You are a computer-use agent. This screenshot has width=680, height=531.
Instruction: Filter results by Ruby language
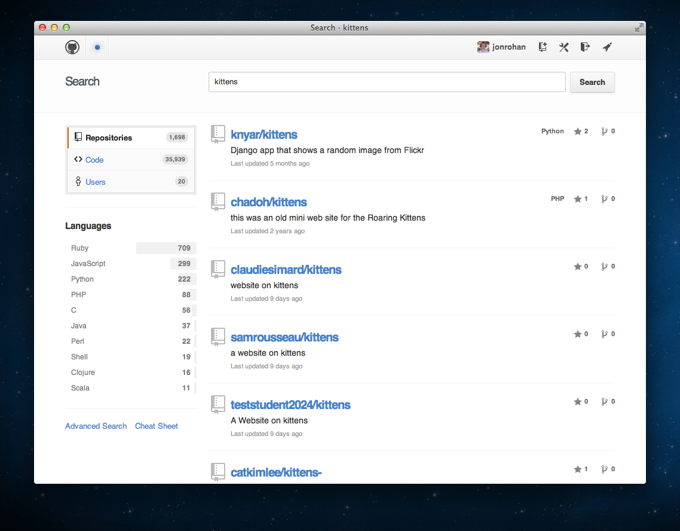click(80, 248)
